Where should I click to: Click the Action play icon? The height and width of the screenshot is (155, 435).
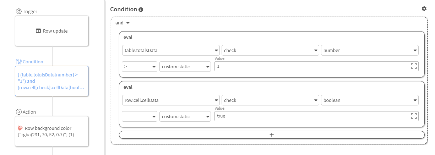pos(19,112)
